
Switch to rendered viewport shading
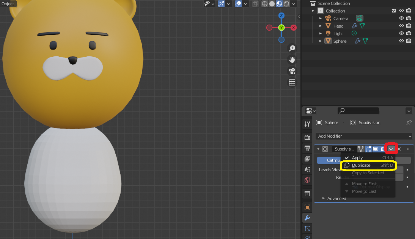click(286, 4)
